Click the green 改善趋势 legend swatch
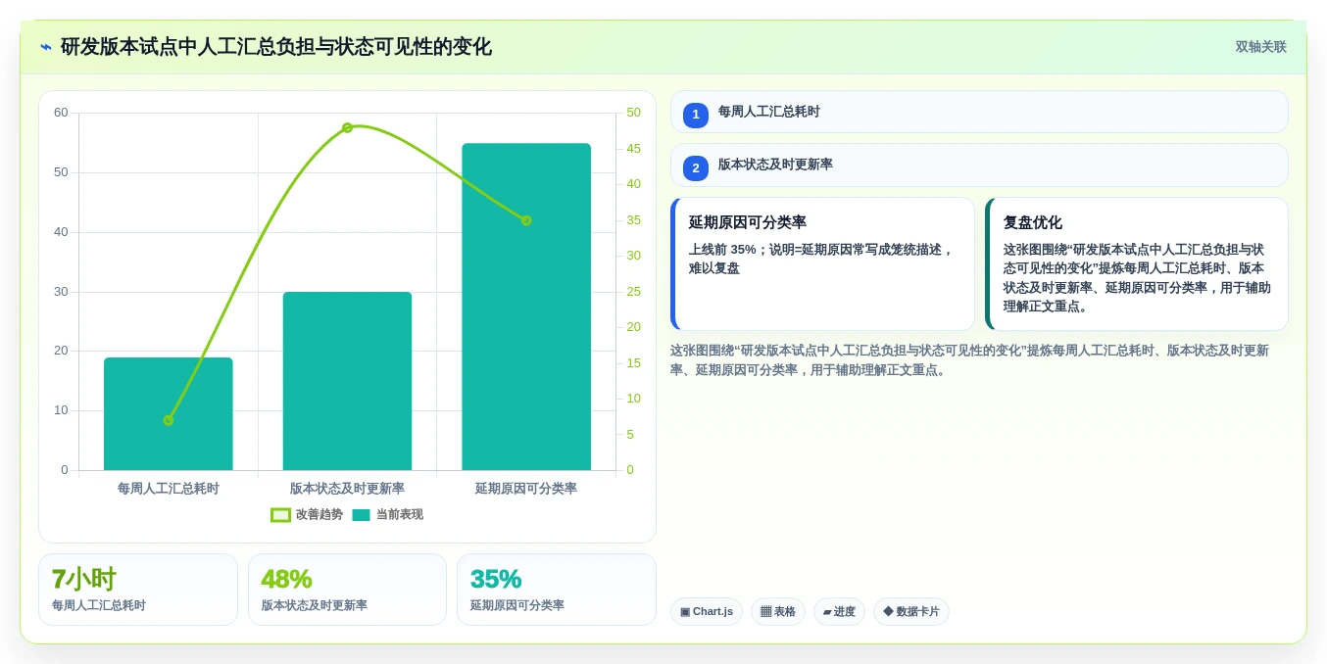Viewport: 1327px width, 664px height. (280, 515)
